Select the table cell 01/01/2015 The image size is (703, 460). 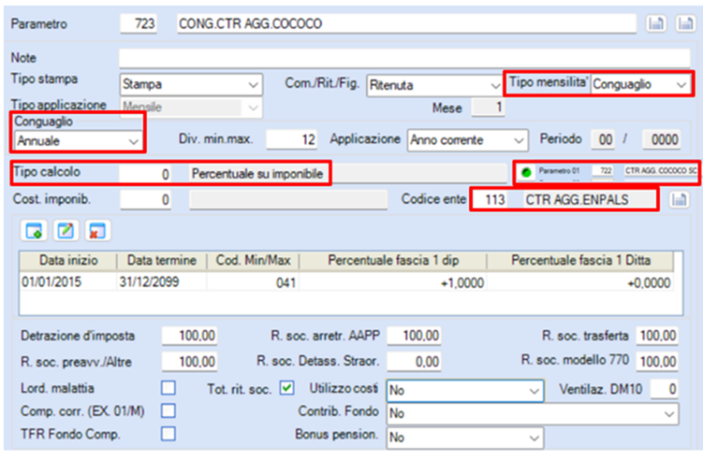point(68,282)
